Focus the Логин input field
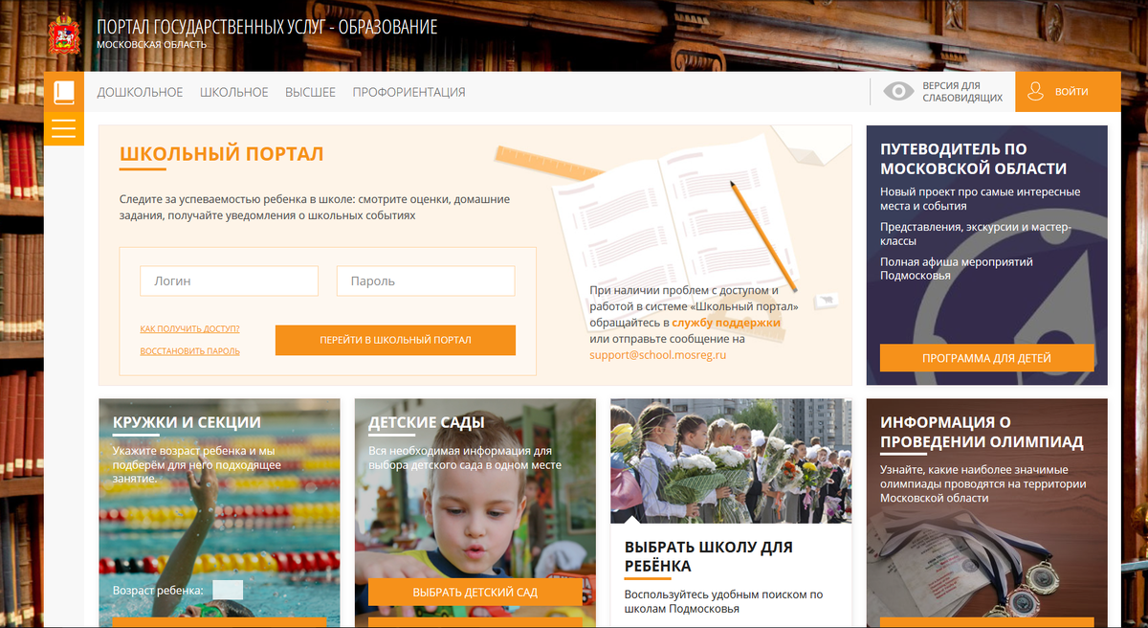1148x628 pixels. [x=229, y=281]
